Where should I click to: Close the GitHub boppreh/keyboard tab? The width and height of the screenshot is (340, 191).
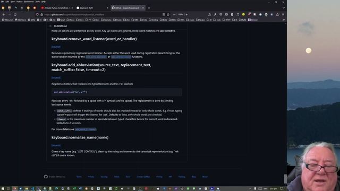pos(143,8)
